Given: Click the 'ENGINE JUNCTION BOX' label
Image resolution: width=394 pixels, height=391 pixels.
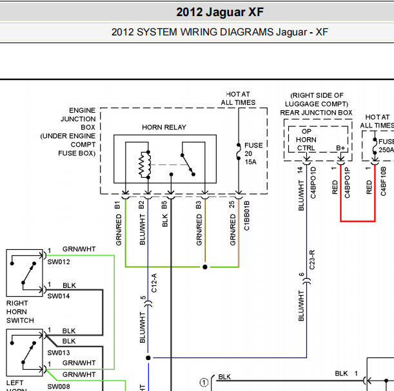Looking at the screenshot, I should pyautogui.click(x=78, y=119).
